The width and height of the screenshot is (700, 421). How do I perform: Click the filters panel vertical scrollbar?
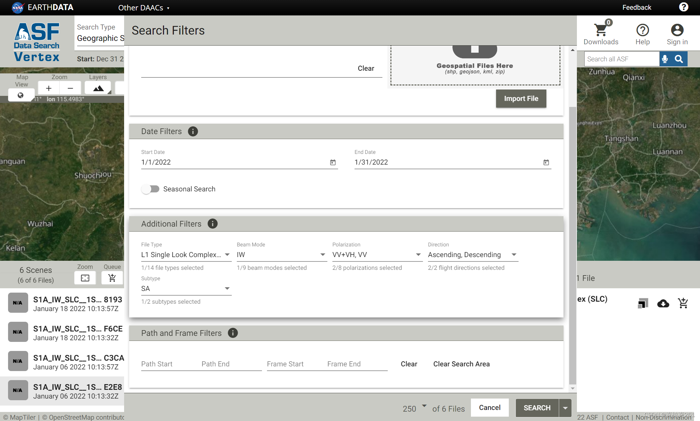click(x=573, y=245)
